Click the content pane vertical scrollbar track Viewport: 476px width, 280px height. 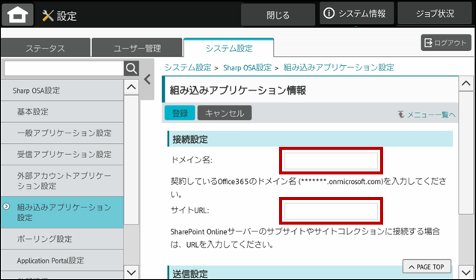point(466,178)
